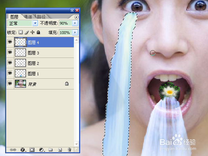Select the 背景 layer thumbnail
The image size is (208, 156).
20,84
